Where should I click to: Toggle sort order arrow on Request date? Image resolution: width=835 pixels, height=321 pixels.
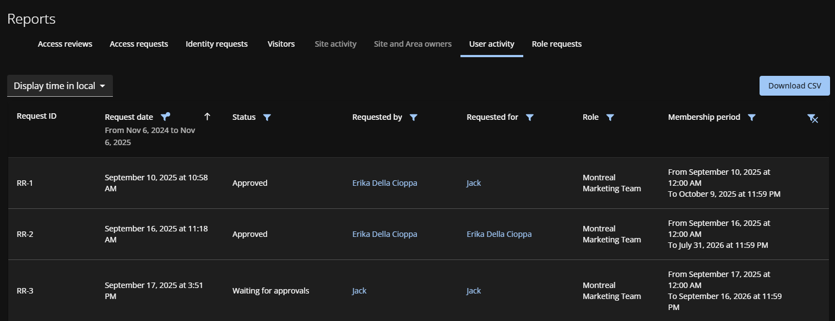point(207,117)
